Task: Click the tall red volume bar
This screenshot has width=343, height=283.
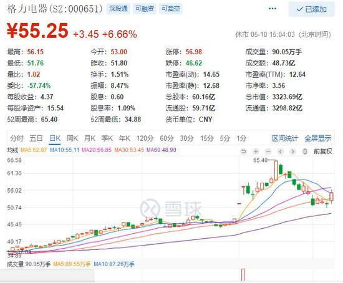Action: click(x=243, y=275)
